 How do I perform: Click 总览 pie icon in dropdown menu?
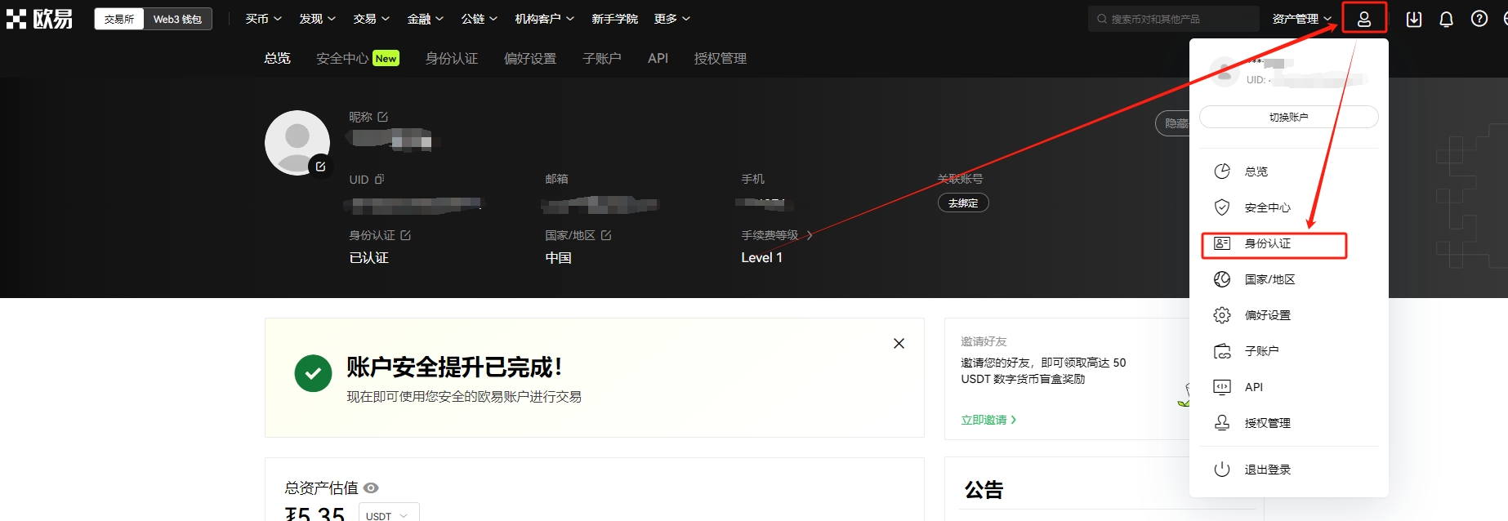1222,171
